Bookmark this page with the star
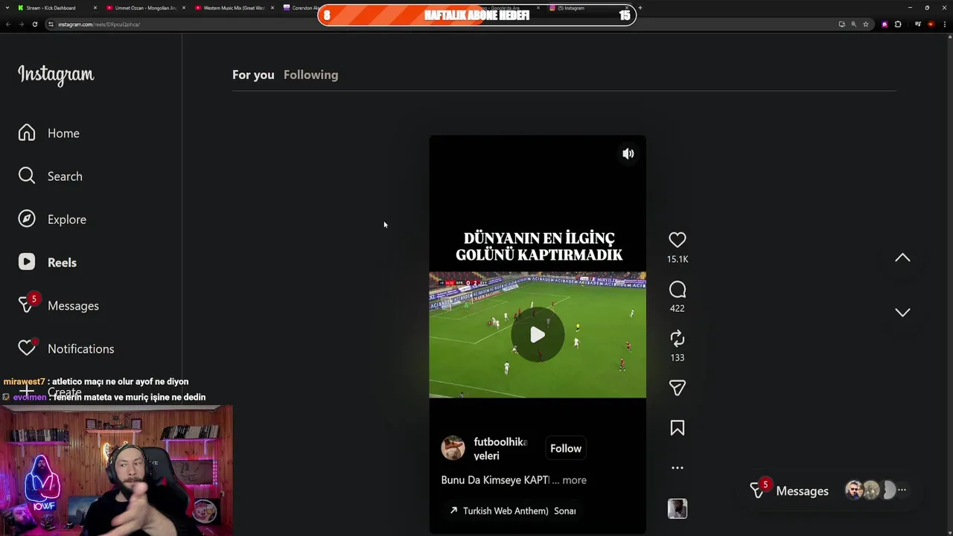The image size is (953, 536). pos(866,25)
